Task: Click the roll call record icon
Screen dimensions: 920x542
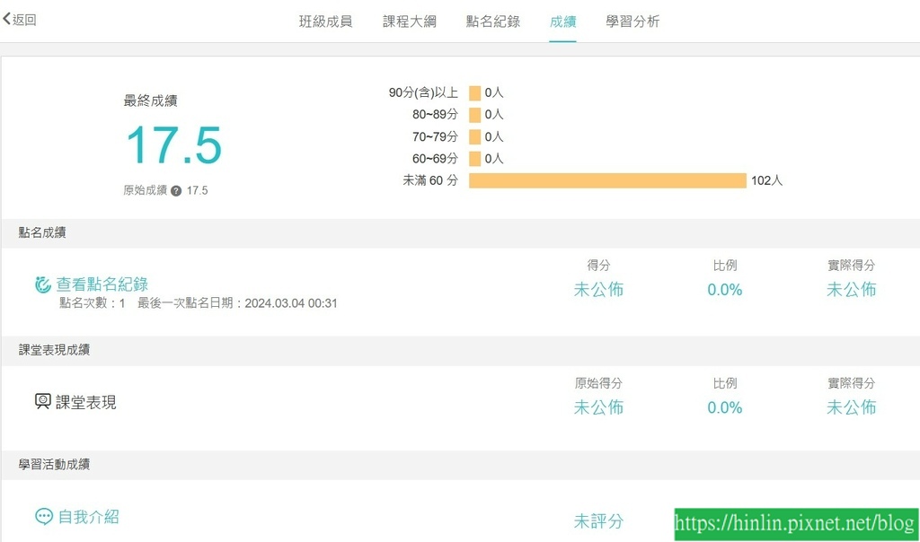Action: tap(43, 284)
